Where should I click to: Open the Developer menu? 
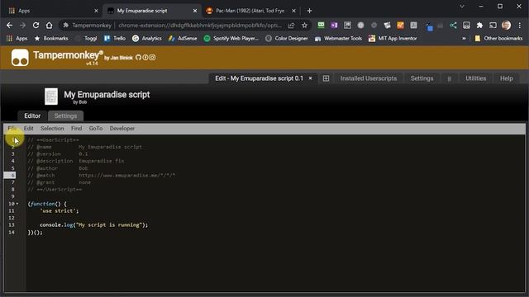(122, 129)
